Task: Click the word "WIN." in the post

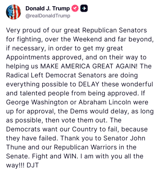Action: [x=71, y=156]
